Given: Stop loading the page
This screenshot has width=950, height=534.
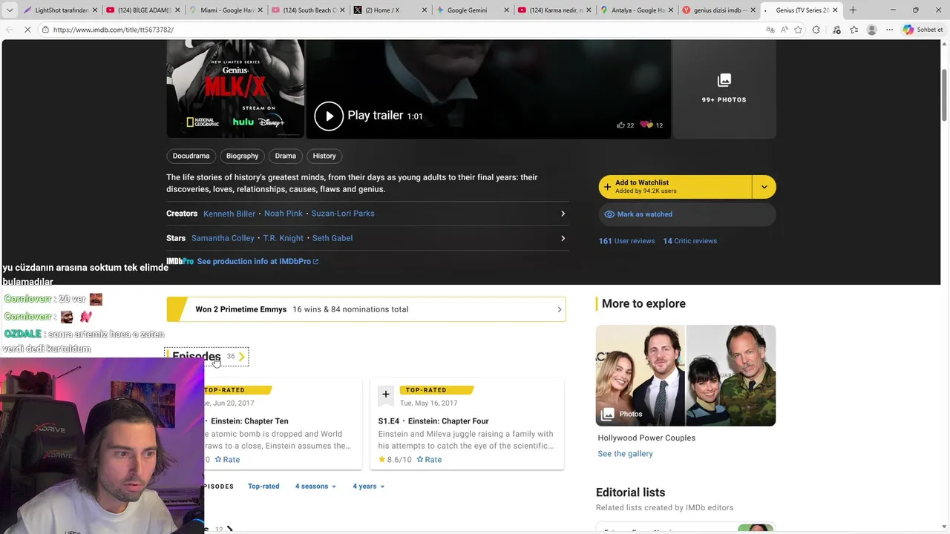Looking at the screenshot, I should point(27,30).
